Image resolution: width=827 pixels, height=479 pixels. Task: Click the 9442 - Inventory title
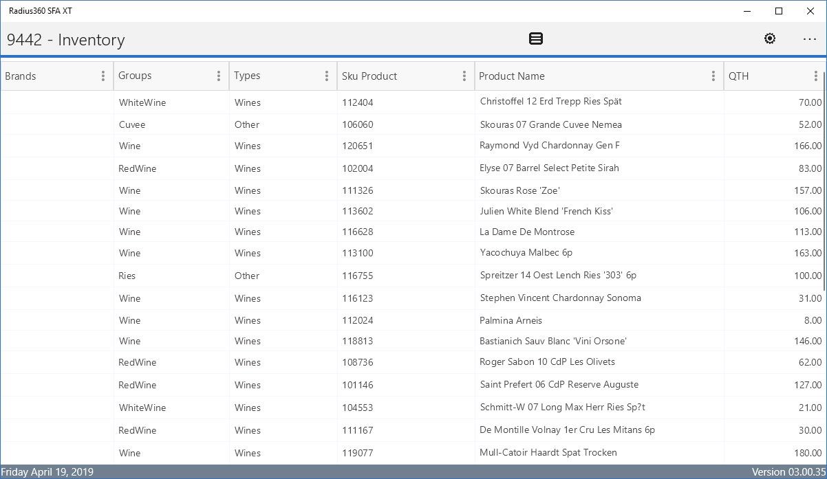66,40
